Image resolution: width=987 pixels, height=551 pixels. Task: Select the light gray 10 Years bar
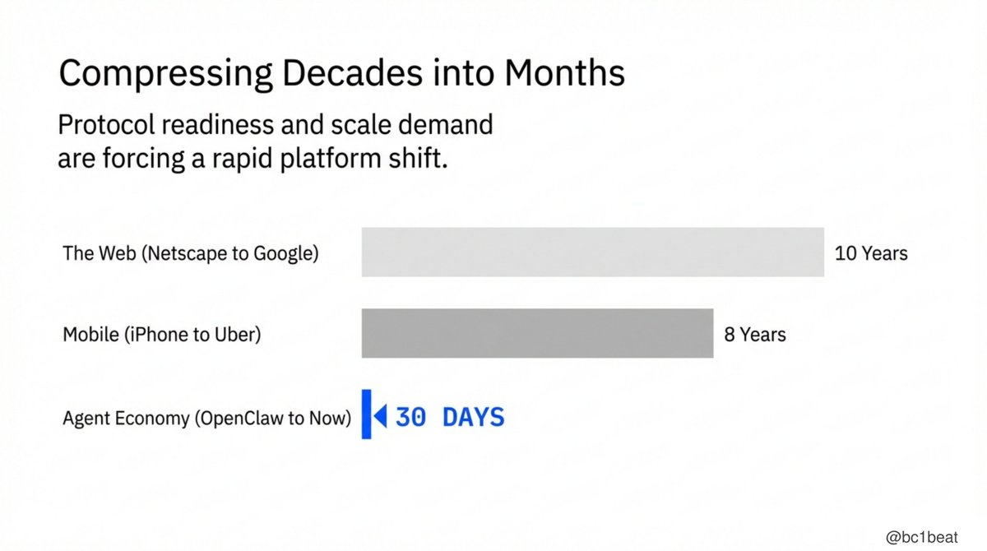(x=592, y=252)
